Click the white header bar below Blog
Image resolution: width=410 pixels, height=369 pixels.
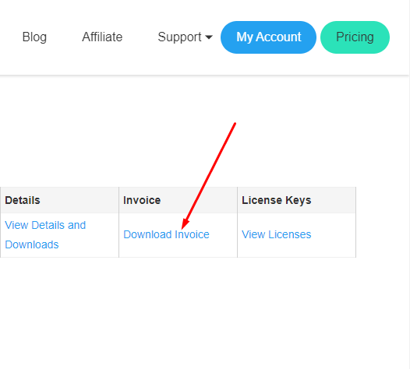point(34,61)
